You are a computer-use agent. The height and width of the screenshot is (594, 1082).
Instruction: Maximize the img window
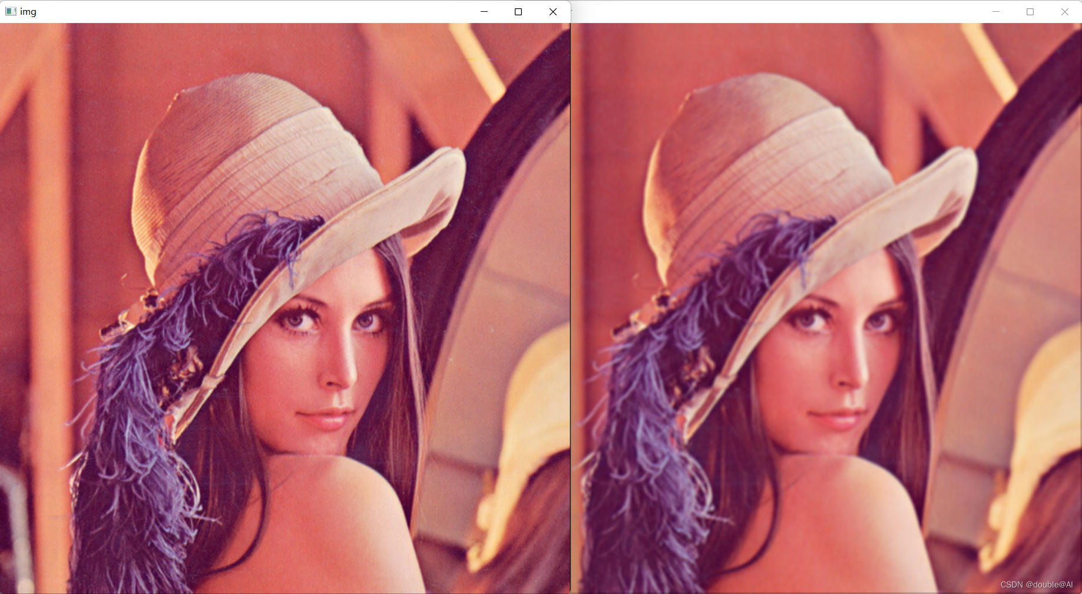pos(518,12)
